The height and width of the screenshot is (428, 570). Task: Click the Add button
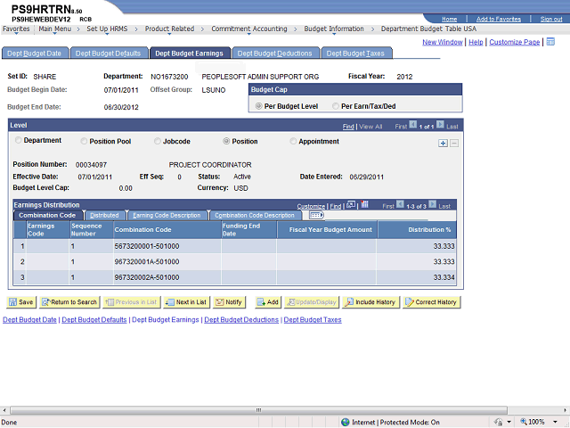tap(268, 302)
